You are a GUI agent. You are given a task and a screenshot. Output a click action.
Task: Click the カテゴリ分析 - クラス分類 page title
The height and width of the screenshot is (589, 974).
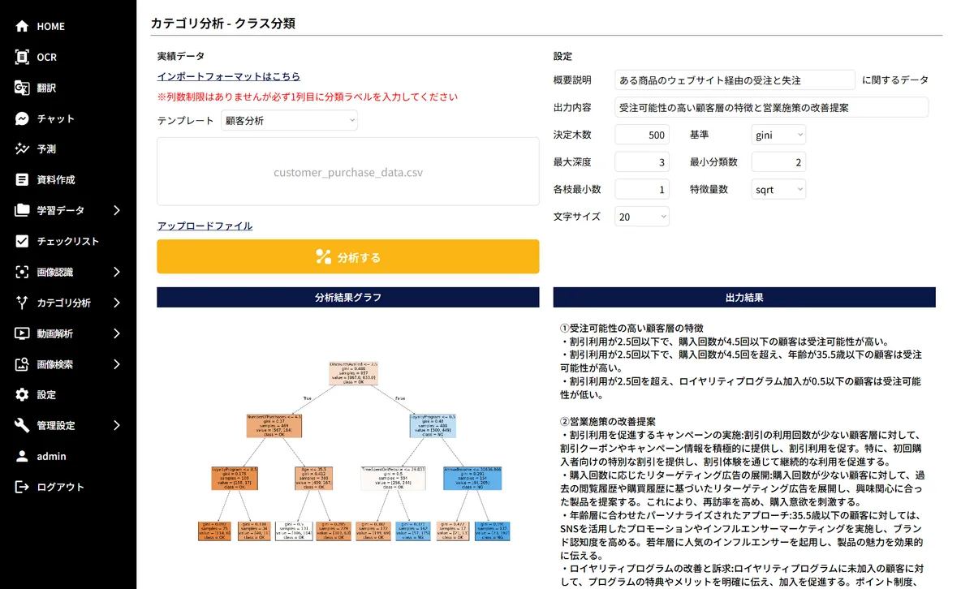coord(222,24)
